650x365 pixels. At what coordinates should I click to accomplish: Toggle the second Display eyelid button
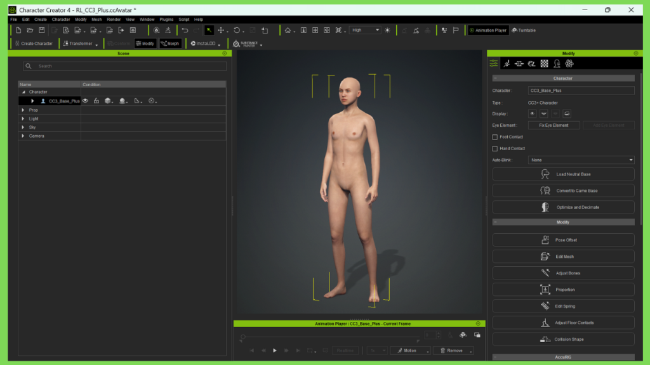(544, 113)
